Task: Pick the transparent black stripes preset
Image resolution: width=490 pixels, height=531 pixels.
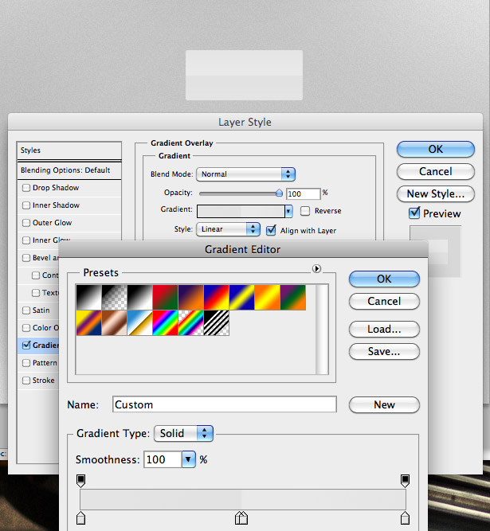Action: [x=216, y=322]
